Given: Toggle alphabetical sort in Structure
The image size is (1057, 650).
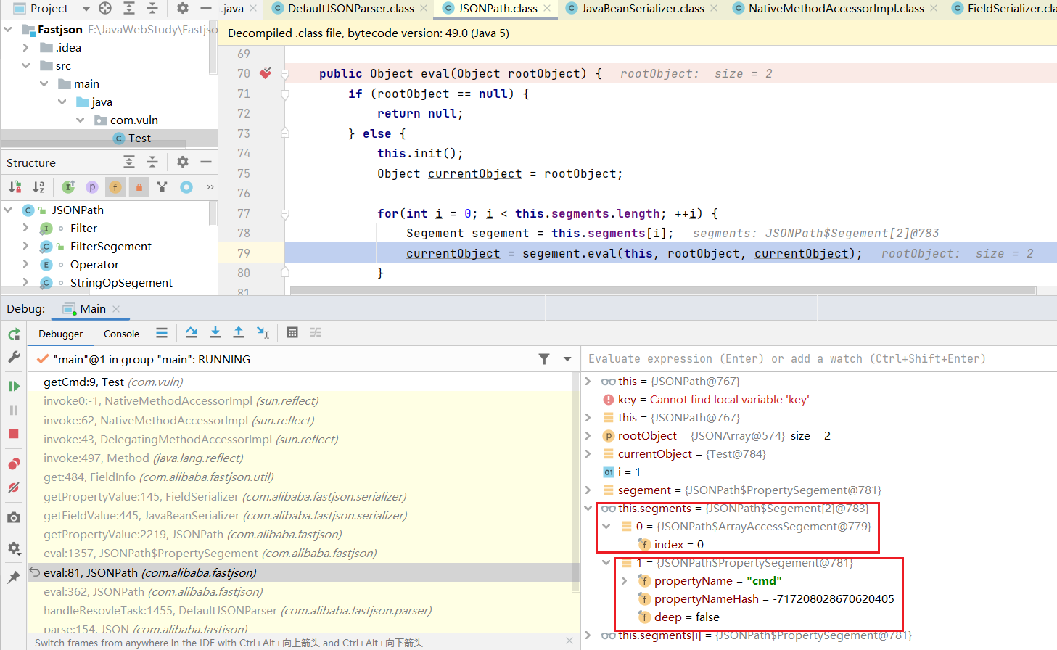Looking at the screenshot, I should click(x=38, y=186).
